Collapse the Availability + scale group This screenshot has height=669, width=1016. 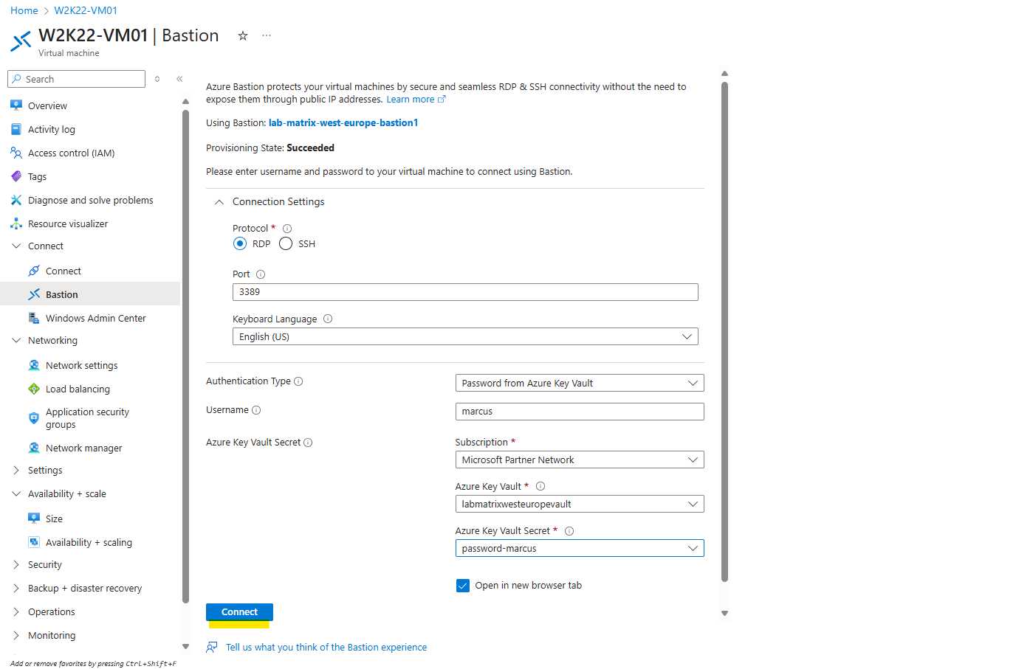click(x=16, y=493)
